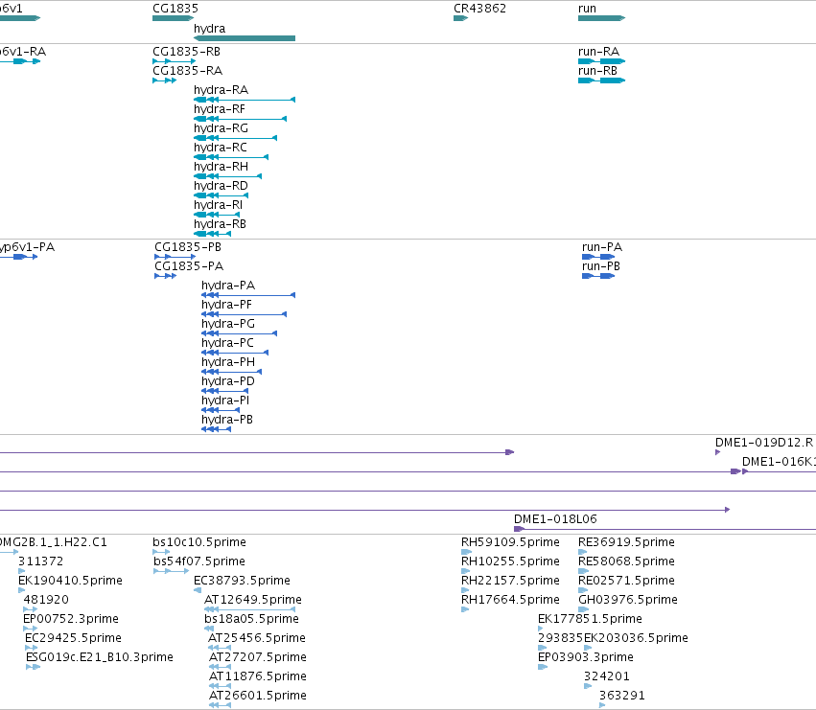The width and height of the screenshot is (816, 710).
Task: Open protein hydra-PH
Action: point(228,362)
